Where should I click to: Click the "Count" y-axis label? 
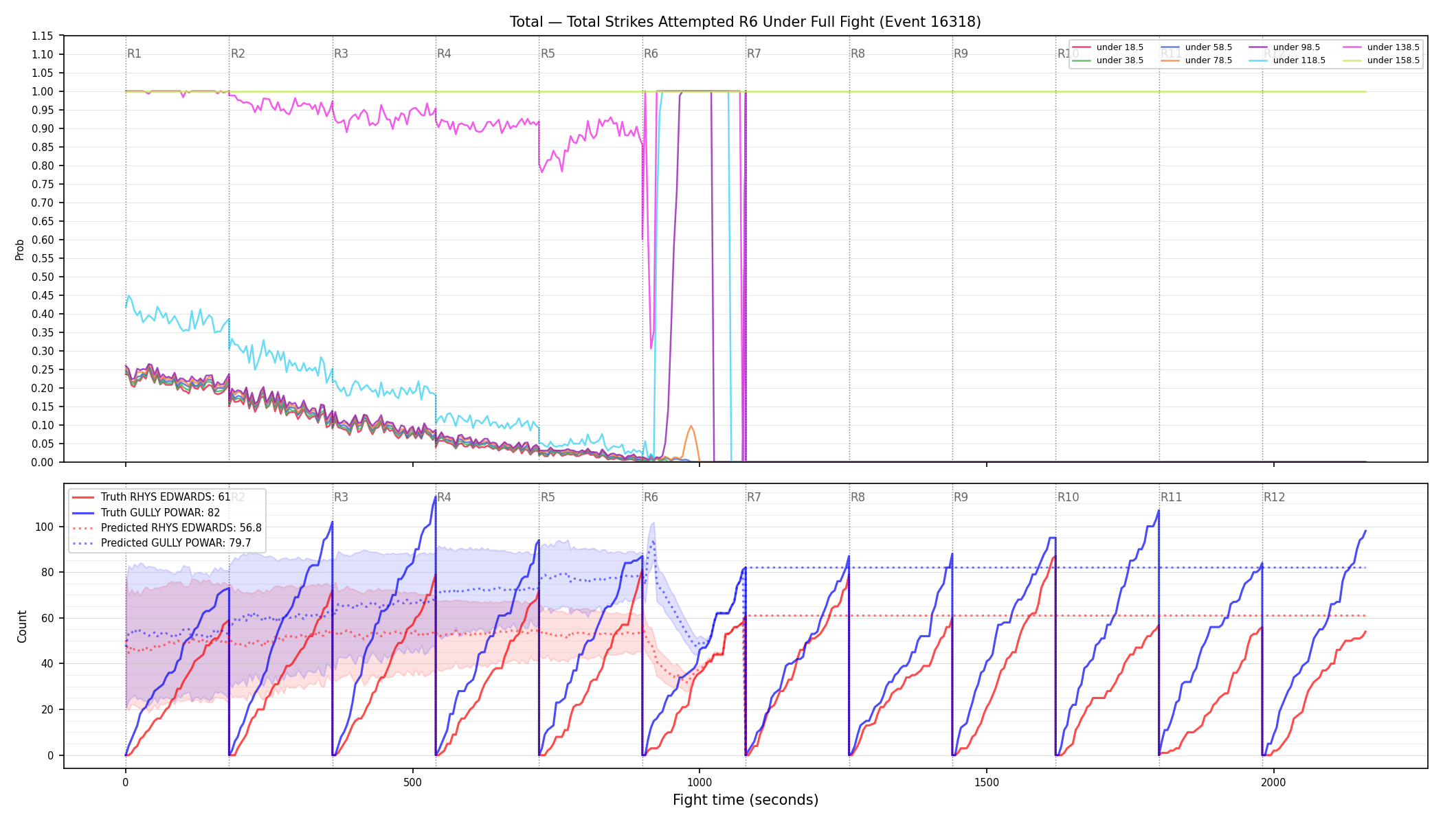(22, 626)
